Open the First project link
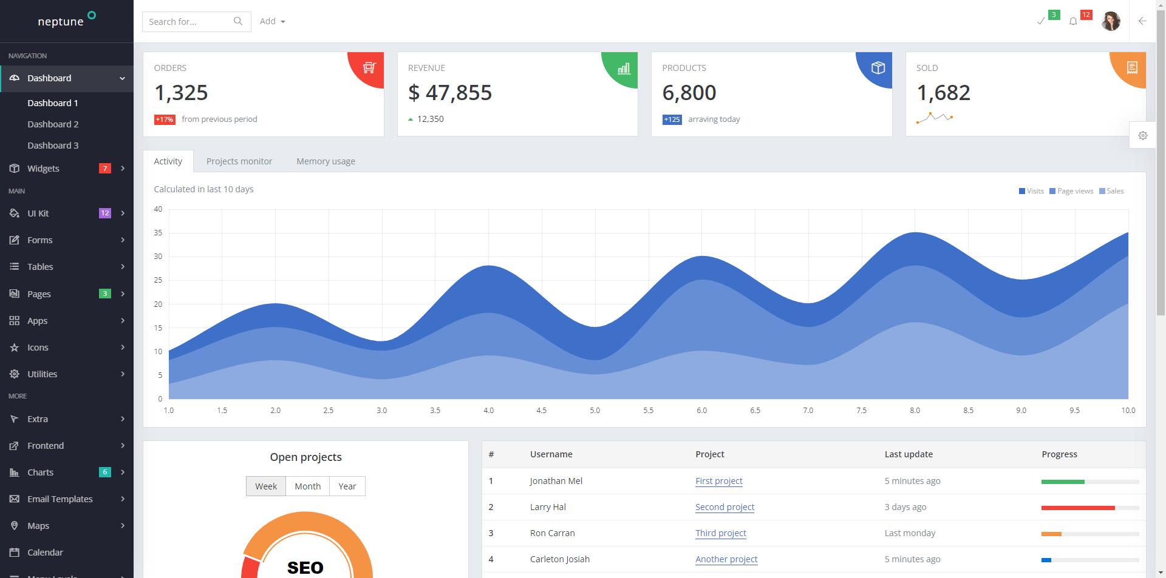1166x578 pixels. click(x=719, y=481)
